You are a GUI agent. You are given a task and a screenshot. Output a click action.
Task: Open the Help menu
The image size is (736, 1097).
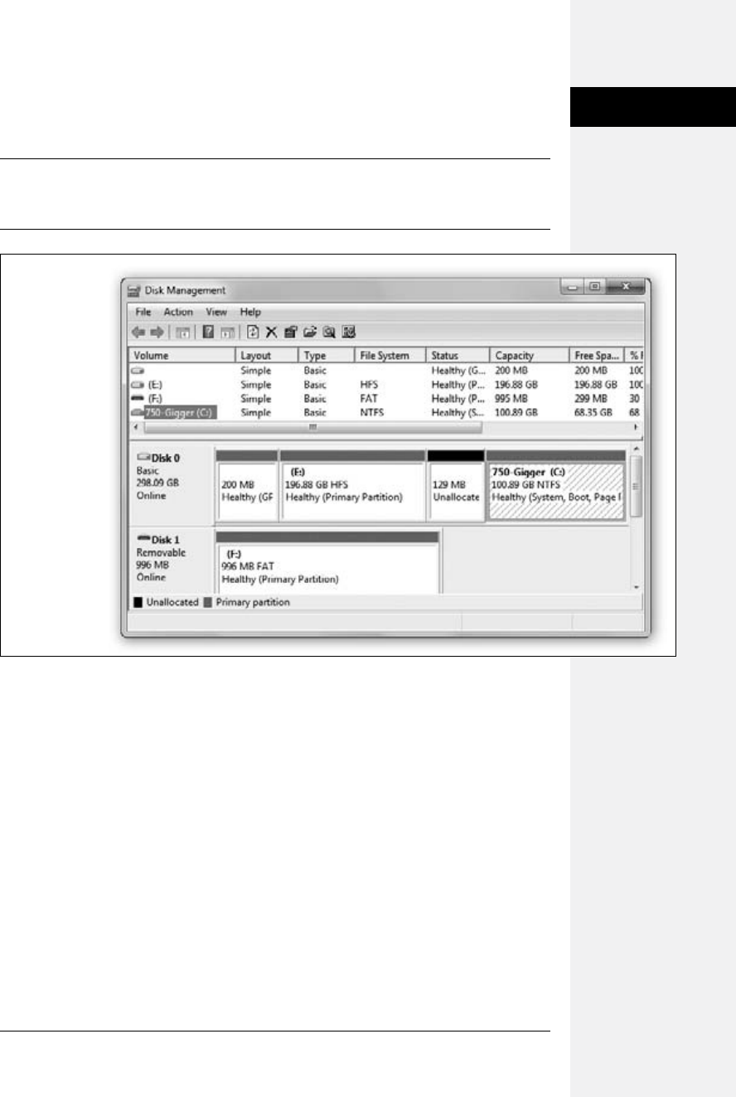tap(250, 312)
